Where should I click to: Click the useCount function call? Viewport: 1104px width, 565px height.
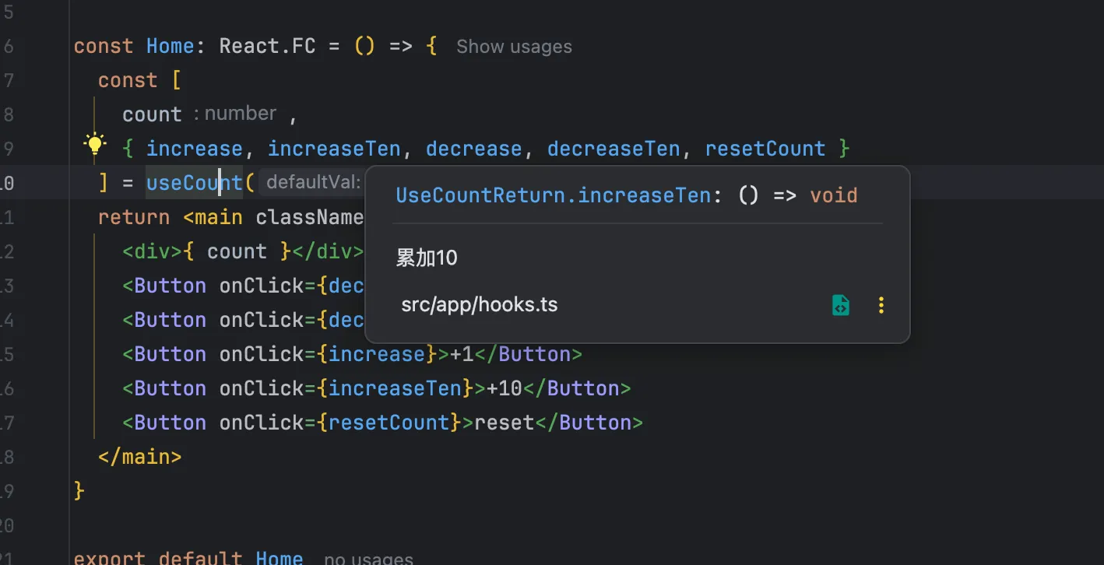click(x=194, y=183)
